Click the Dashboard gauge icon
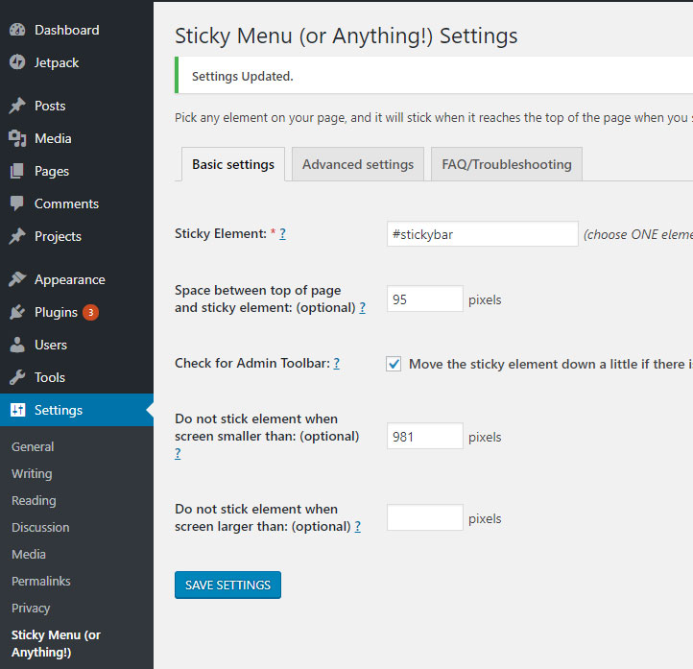This screenshot has height=669, width=693. [x=17, y=30]
